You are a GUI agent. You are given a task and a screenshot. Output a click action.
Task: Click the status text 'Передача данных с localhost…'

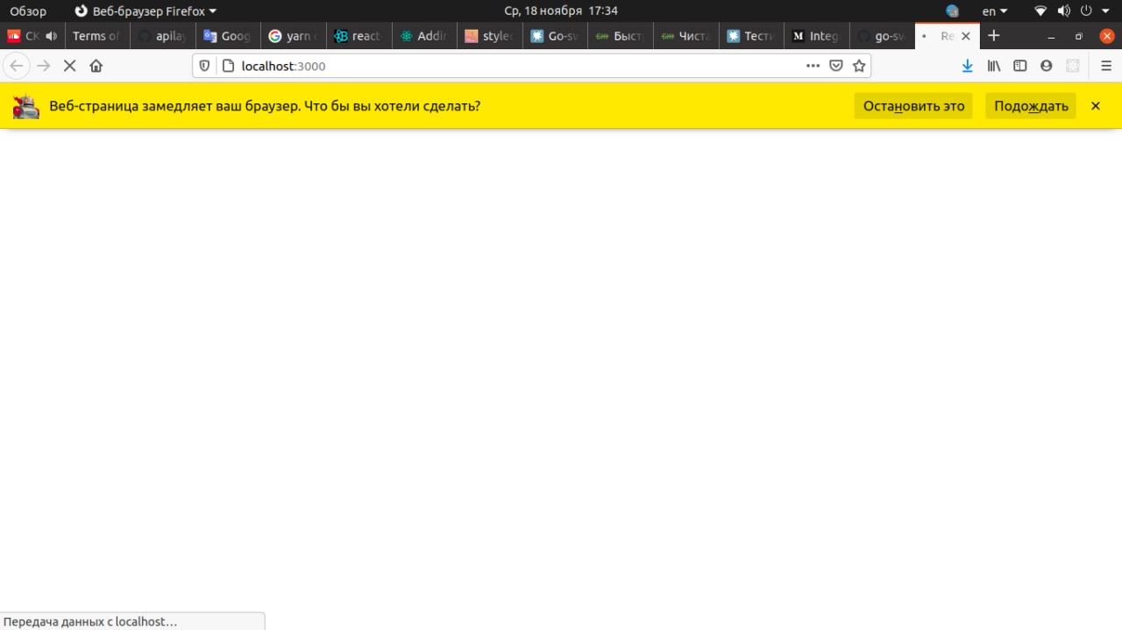coord(90,621)
